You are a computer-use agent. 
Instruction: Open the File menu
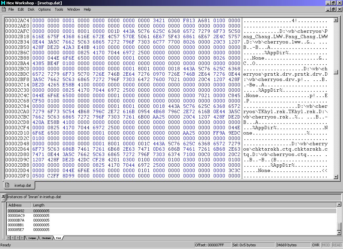click(11, 9)
